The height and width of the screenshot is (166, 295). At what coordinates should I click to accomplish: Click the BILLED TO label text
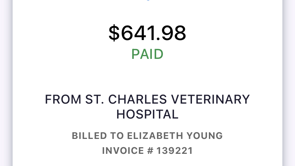97,136
